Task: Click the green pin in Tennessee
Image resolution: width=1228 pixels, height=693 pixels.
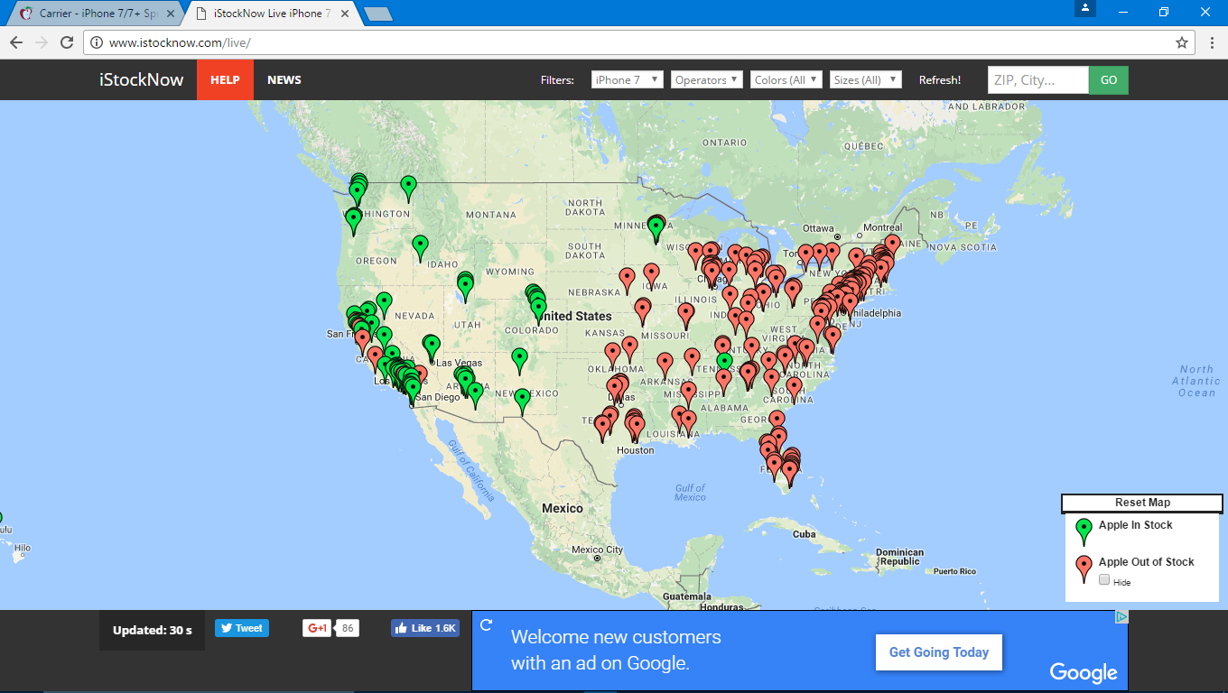Action: click(x=724, y=363)
